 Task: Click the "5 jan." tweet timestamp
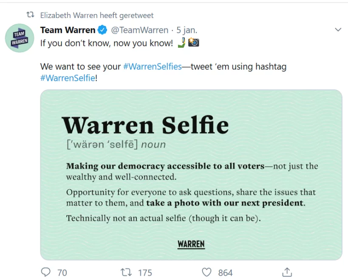coord(187,30)
